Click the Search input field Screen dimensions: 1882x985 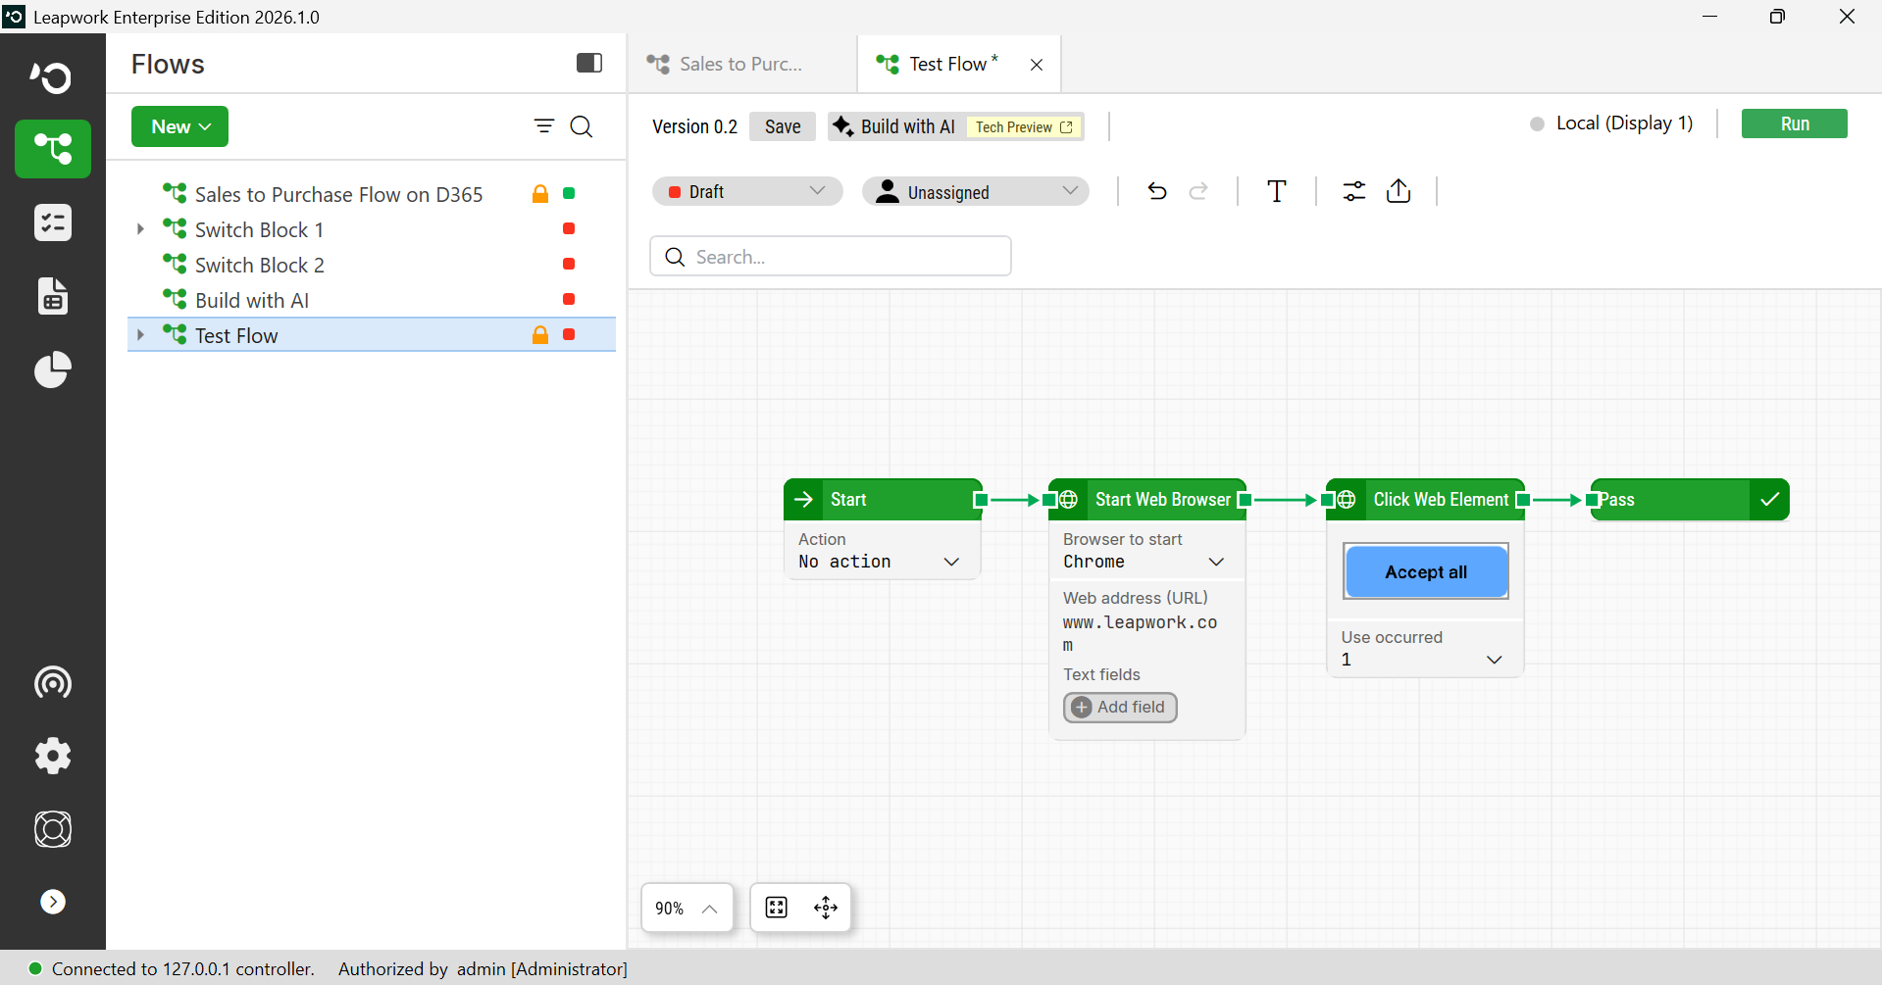point(831,257)
